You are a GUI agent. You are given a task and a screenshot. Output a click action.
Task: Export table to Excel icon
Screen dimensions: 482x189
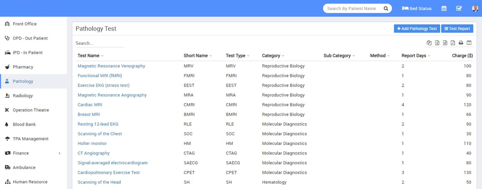tap(437, 43)
